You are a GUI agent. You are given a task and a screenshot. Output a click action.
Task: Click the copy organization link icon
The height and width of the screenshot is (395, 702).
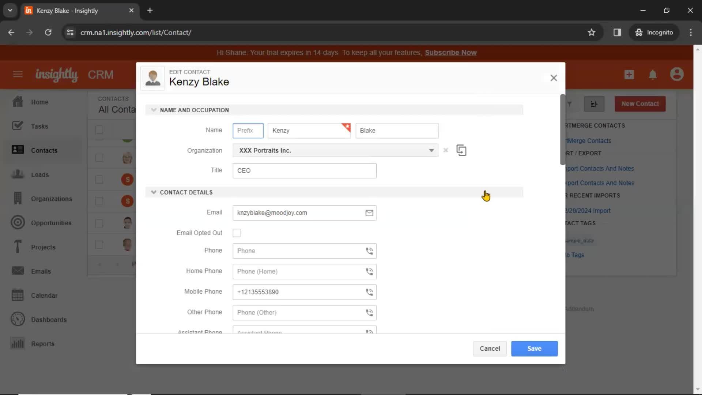pos(461,150)
